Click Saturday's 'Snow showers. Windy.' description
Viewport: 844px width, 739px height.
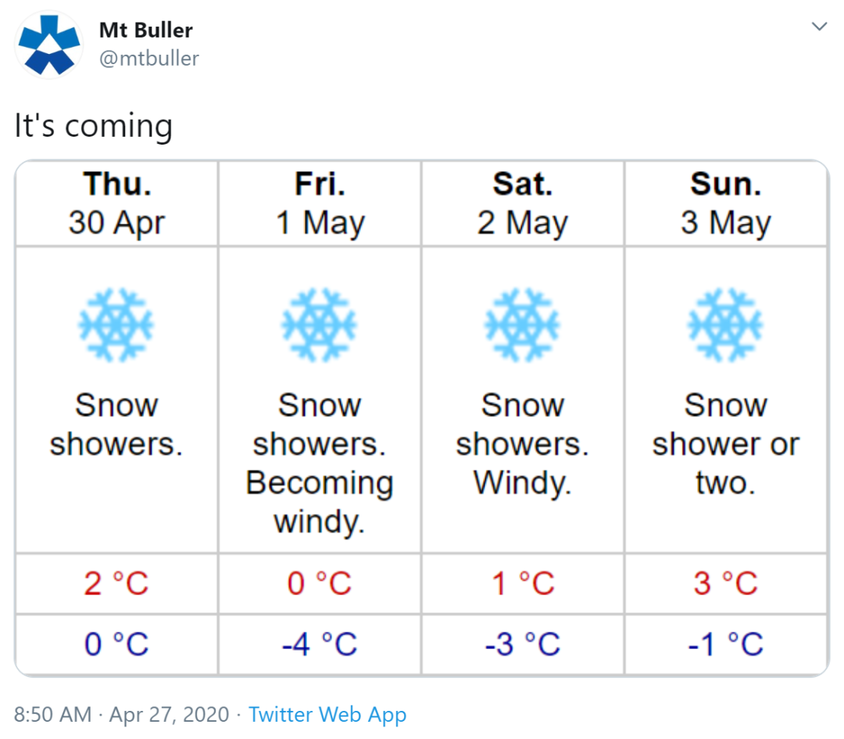point(523,443)
